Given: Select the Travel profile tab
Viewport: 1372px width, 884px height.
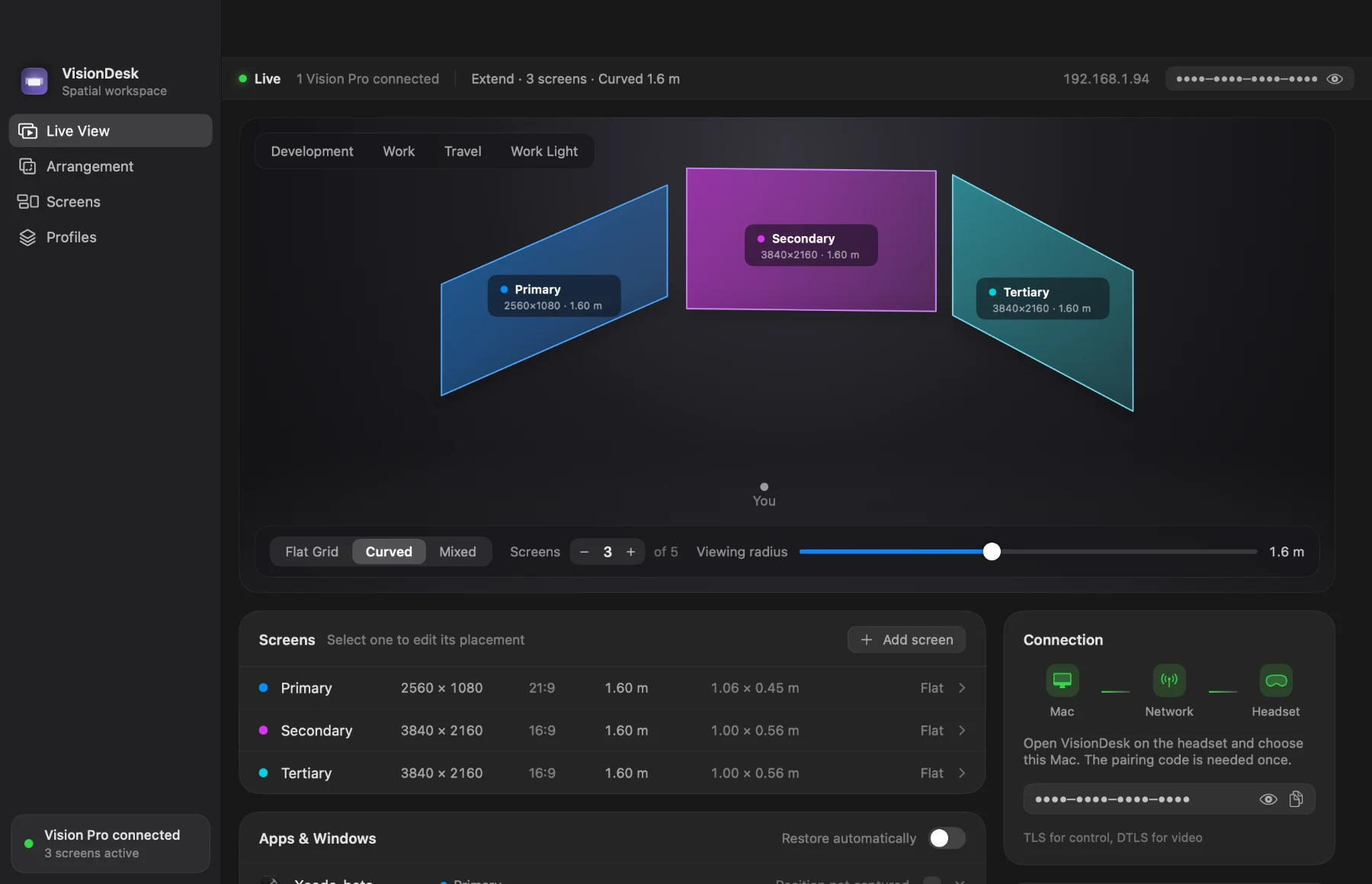Looking at the screenshot, I should 463,151.
